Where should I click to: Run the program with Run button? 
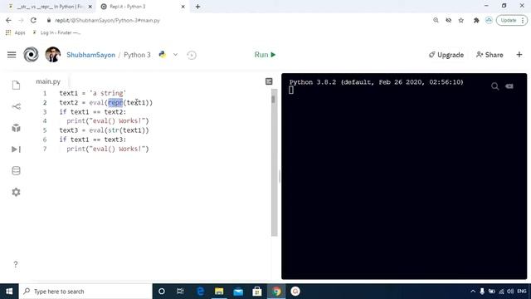(x=265, y=55)
